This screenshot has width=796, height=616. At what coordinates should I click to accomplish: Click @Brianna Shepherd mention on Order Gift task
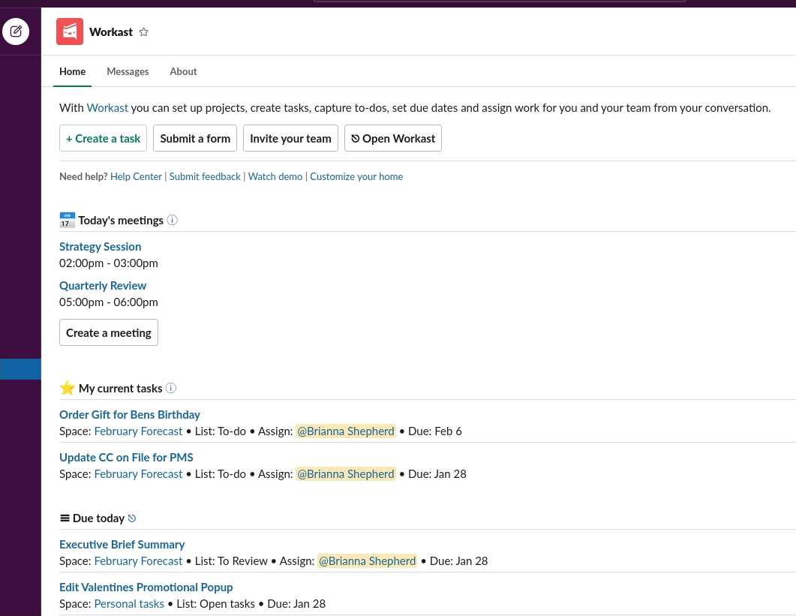point(346,431)
